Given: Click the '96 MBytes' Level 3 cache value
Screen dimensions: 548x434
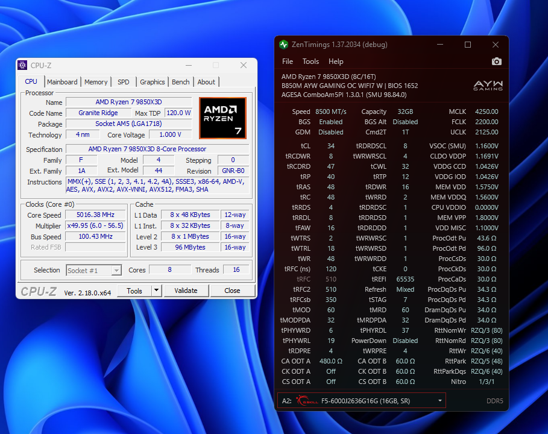Looking at the screenshot, I should (190, 247).
